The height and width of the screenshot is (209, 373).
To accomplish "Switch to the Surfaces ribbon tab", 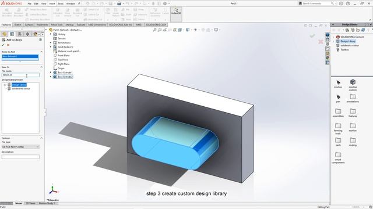I will 29,24.
